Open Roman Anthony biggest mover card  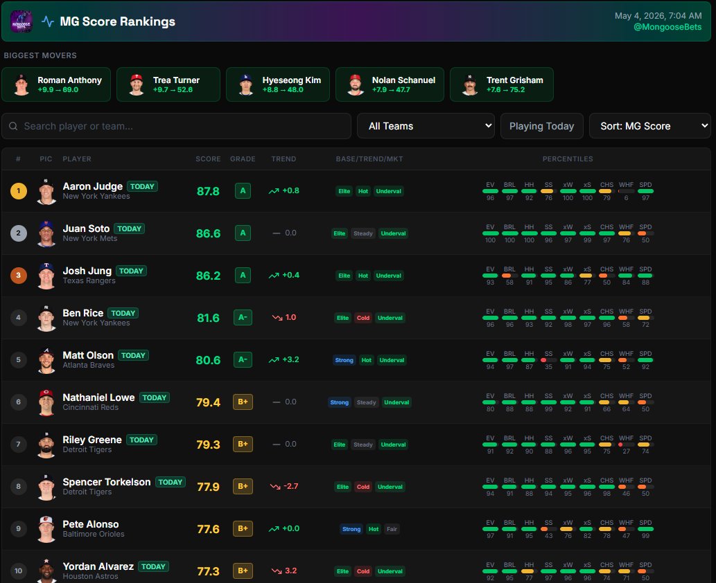[x=56, y=84]
